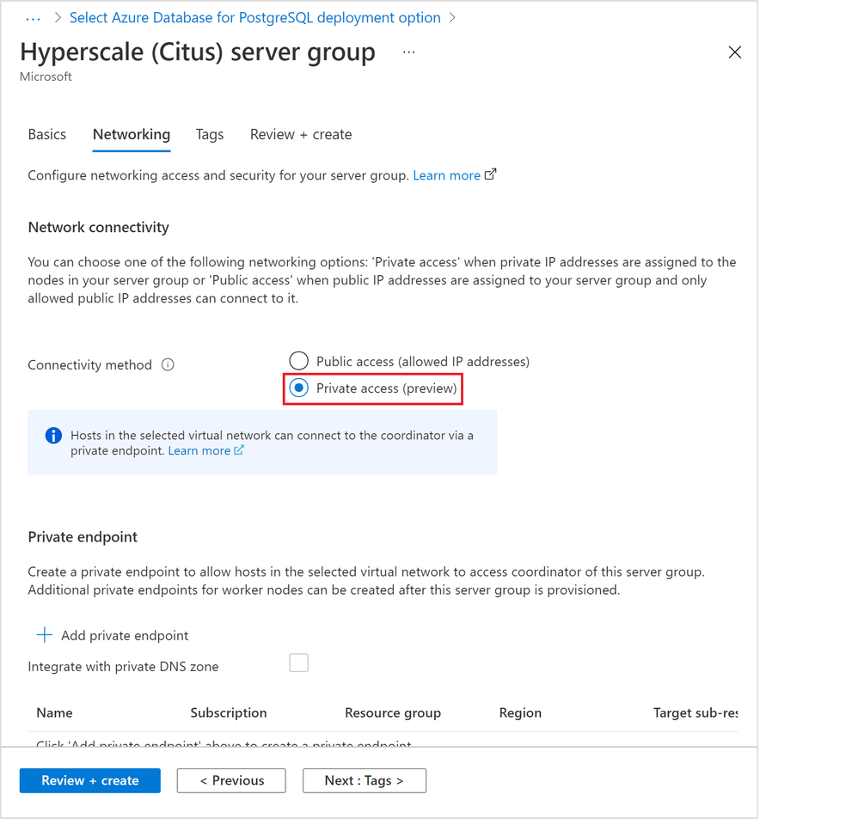The width and height of the screenshot is (858, 819).
Task: Open the external link icon in the info box
Action: point(239,450)
